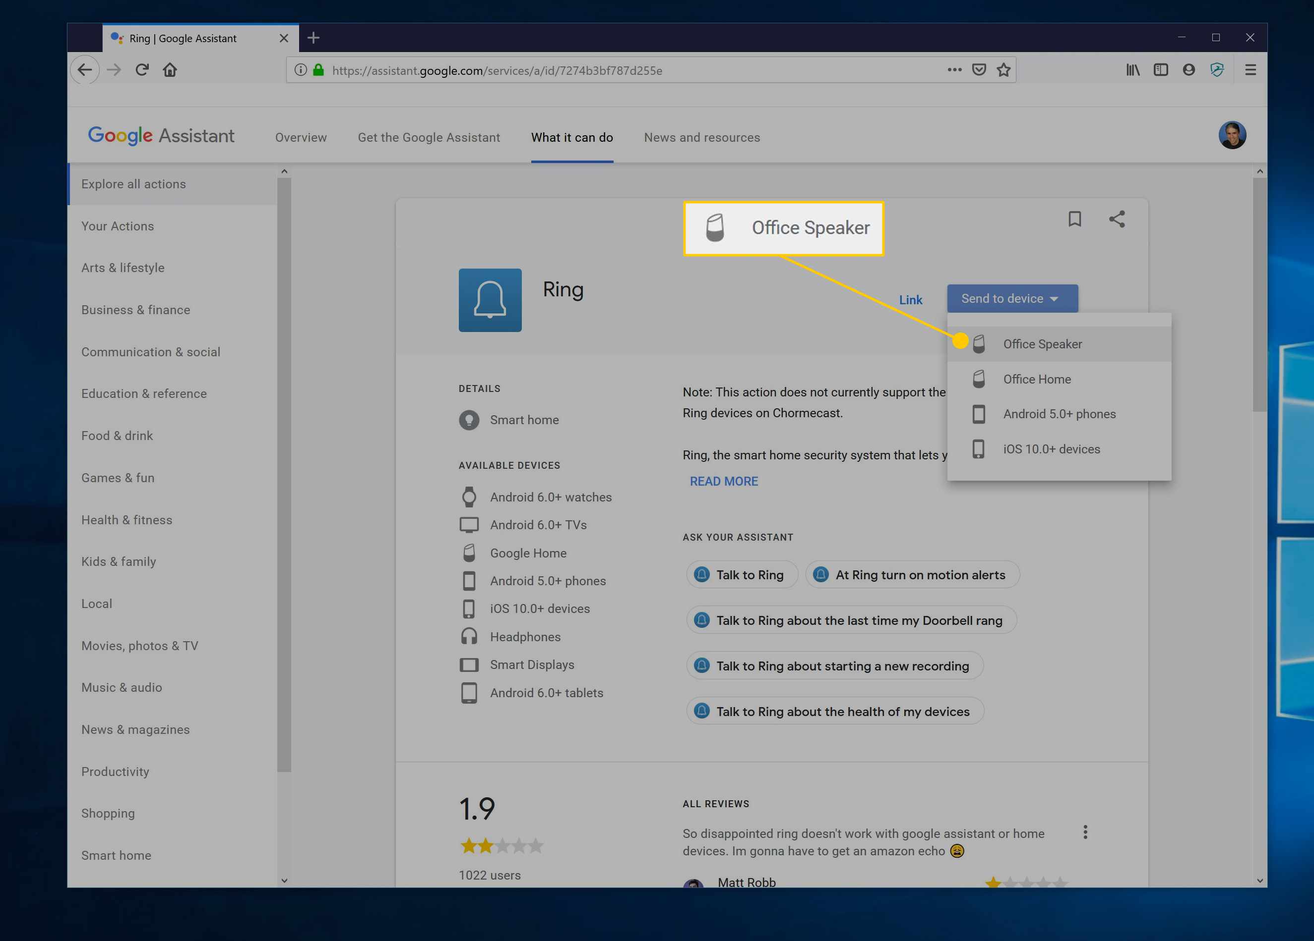
Task: Click READ MORE to expand description
Action: (724, 481)
